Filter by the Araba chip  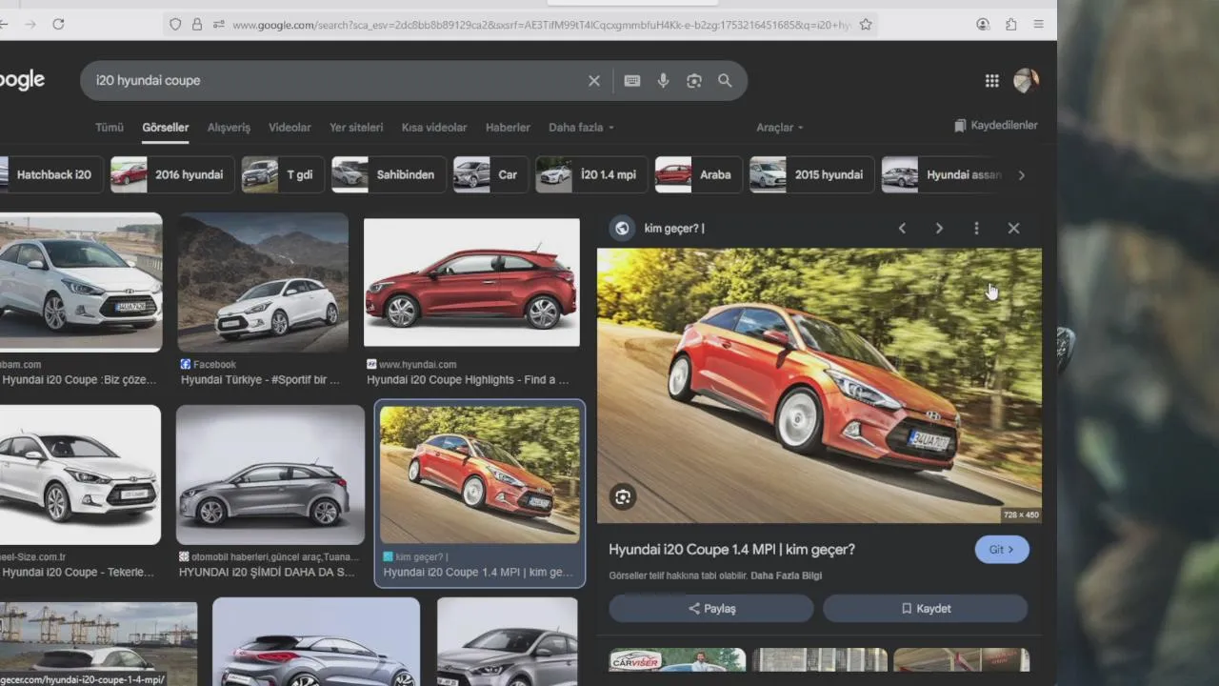click(699, 175)
